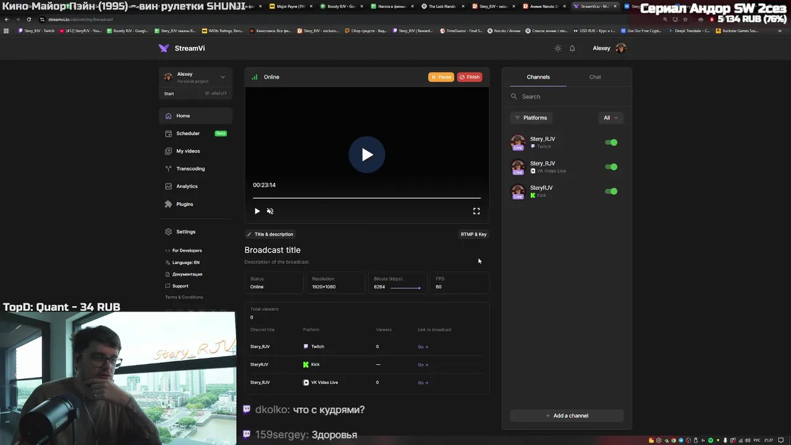Open the Windows notification center icon
The image size is (791, 445).
780,440
